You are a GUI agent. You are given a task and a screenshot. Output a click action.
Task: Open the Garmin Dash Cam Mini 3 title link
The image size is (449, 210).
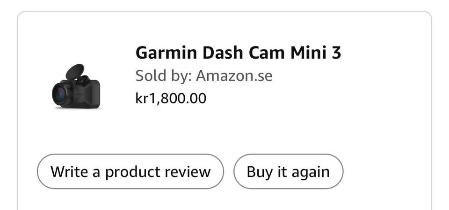(238, 53)
